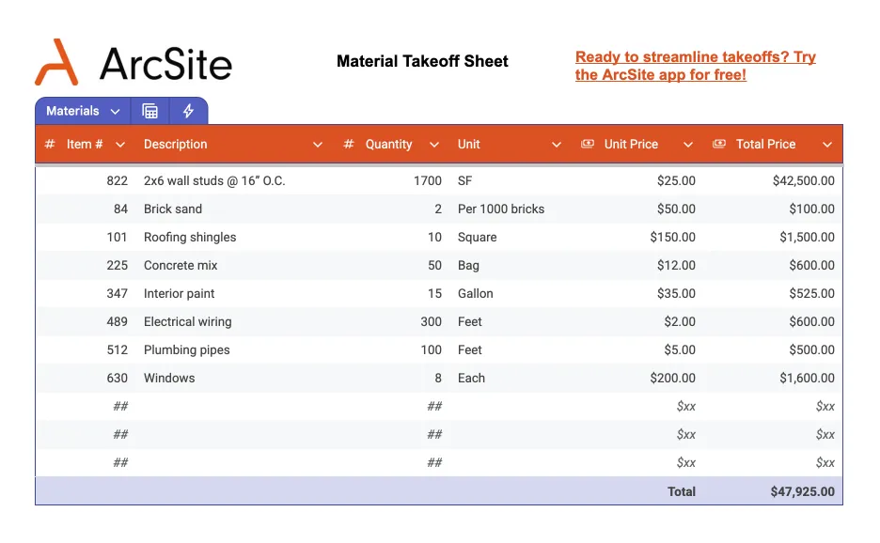This screenshot has height=543, width=880.
Task: Select the Total label in footer row
Action: coord(682,491)
